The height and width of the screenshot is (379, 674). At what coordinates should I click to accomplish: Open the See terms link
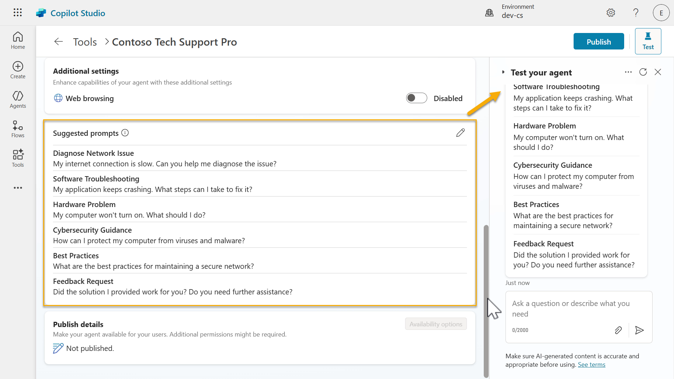(x=592, y=365)
